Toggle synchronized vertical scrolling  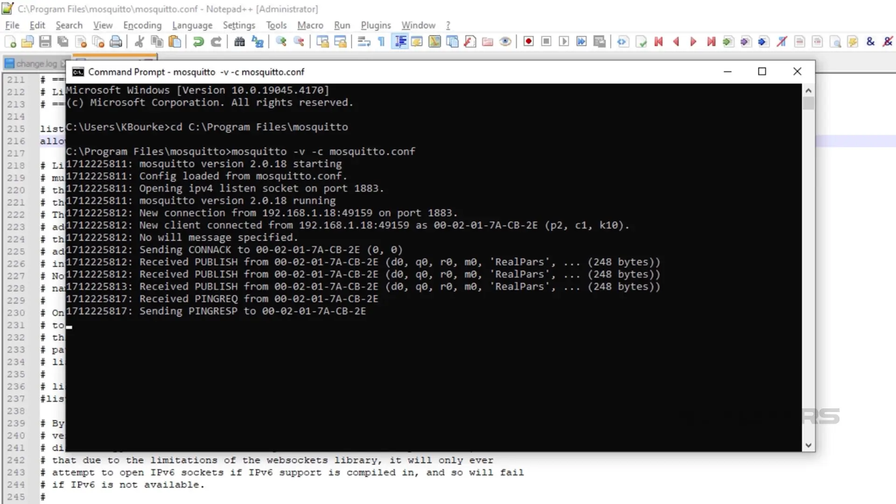tap(322, 42)
